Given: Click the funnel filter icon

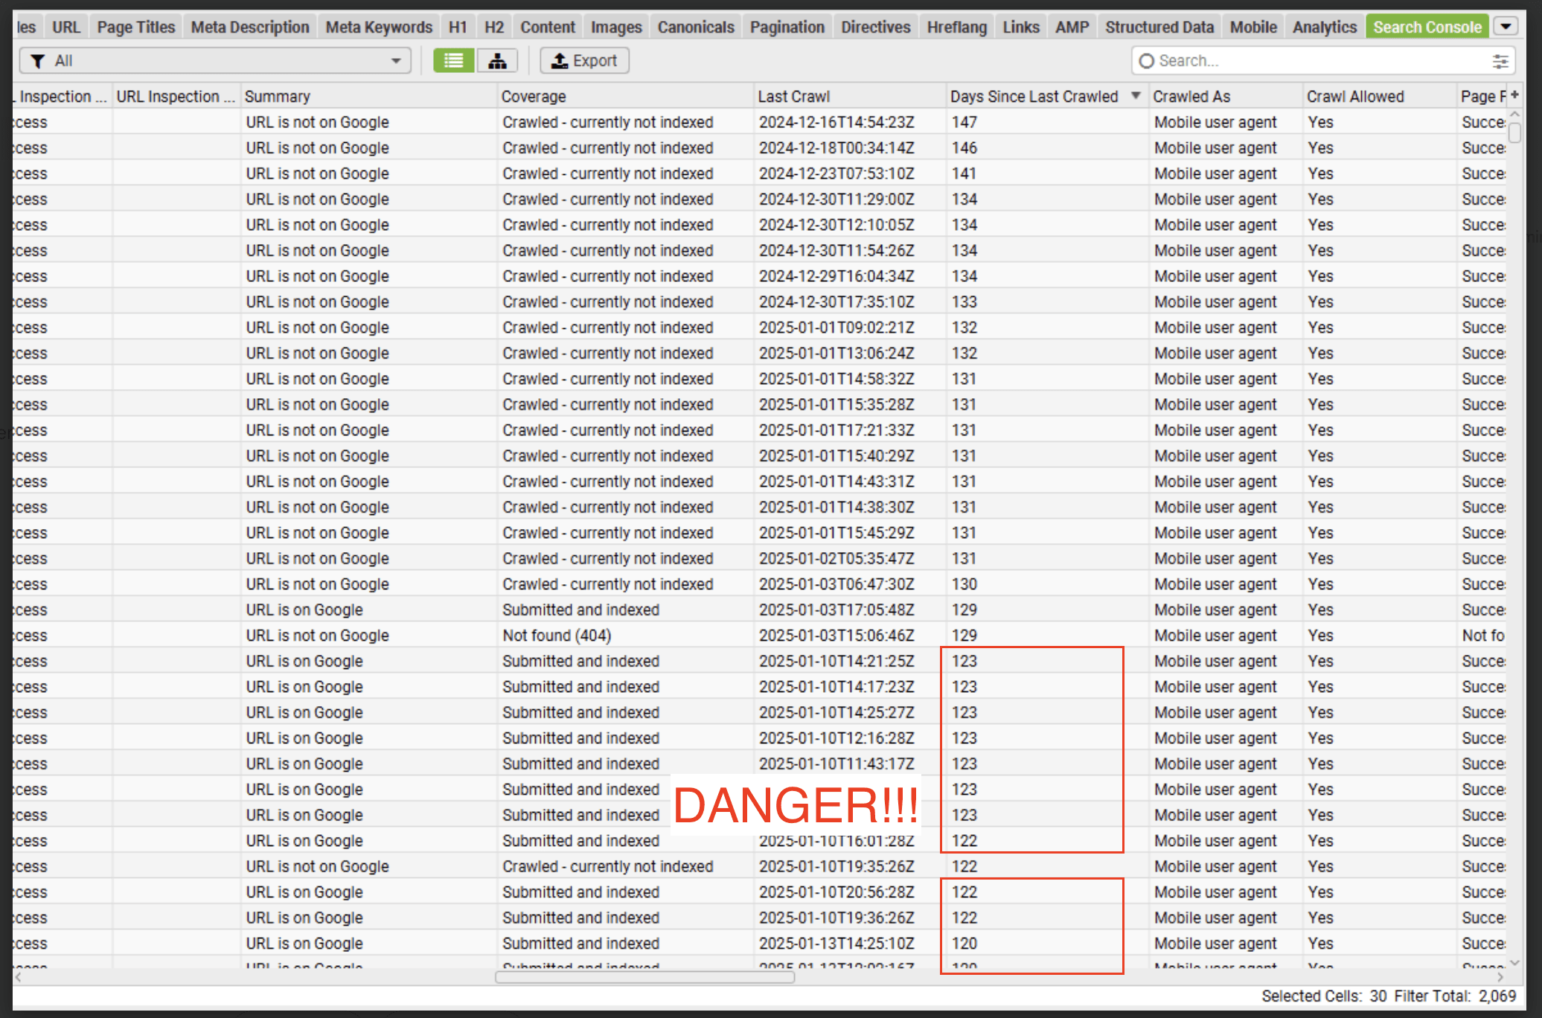Looking at the screenshot, I should click(37, 61).
